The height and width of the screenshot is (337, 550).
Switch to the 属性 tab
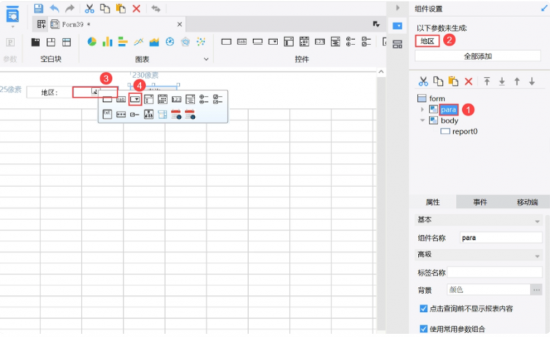point(433,202)
